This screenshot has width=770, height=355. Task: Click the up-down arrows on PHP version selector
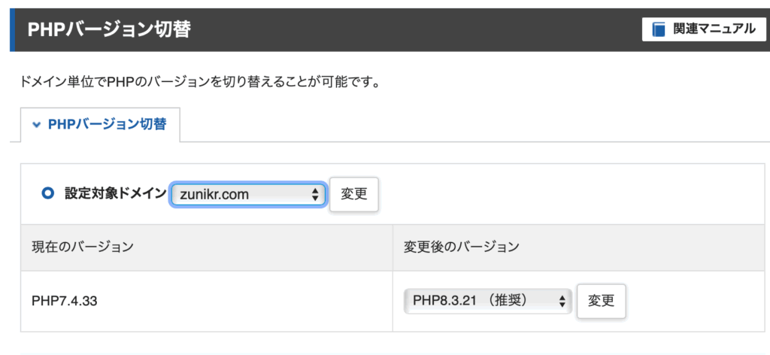click(x=562, y=301)
